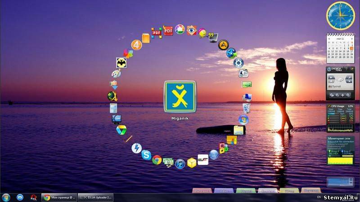The height and width of the screenshot is (202, 360).
Task: Open the Computer icon in circle dock
Action: pos(247,97)
